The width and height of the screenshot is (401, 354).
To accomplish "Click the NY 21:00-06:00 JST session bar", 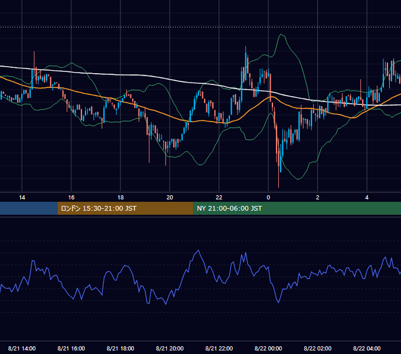I will 297,208.
